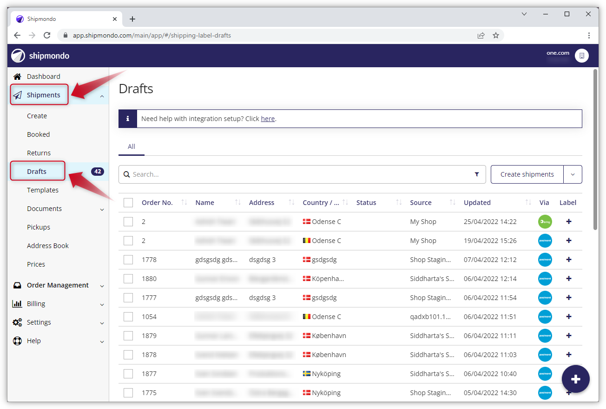
Task: Follow the 'here' integration help link
Action: pyautogui.click(x=268, y=119)
